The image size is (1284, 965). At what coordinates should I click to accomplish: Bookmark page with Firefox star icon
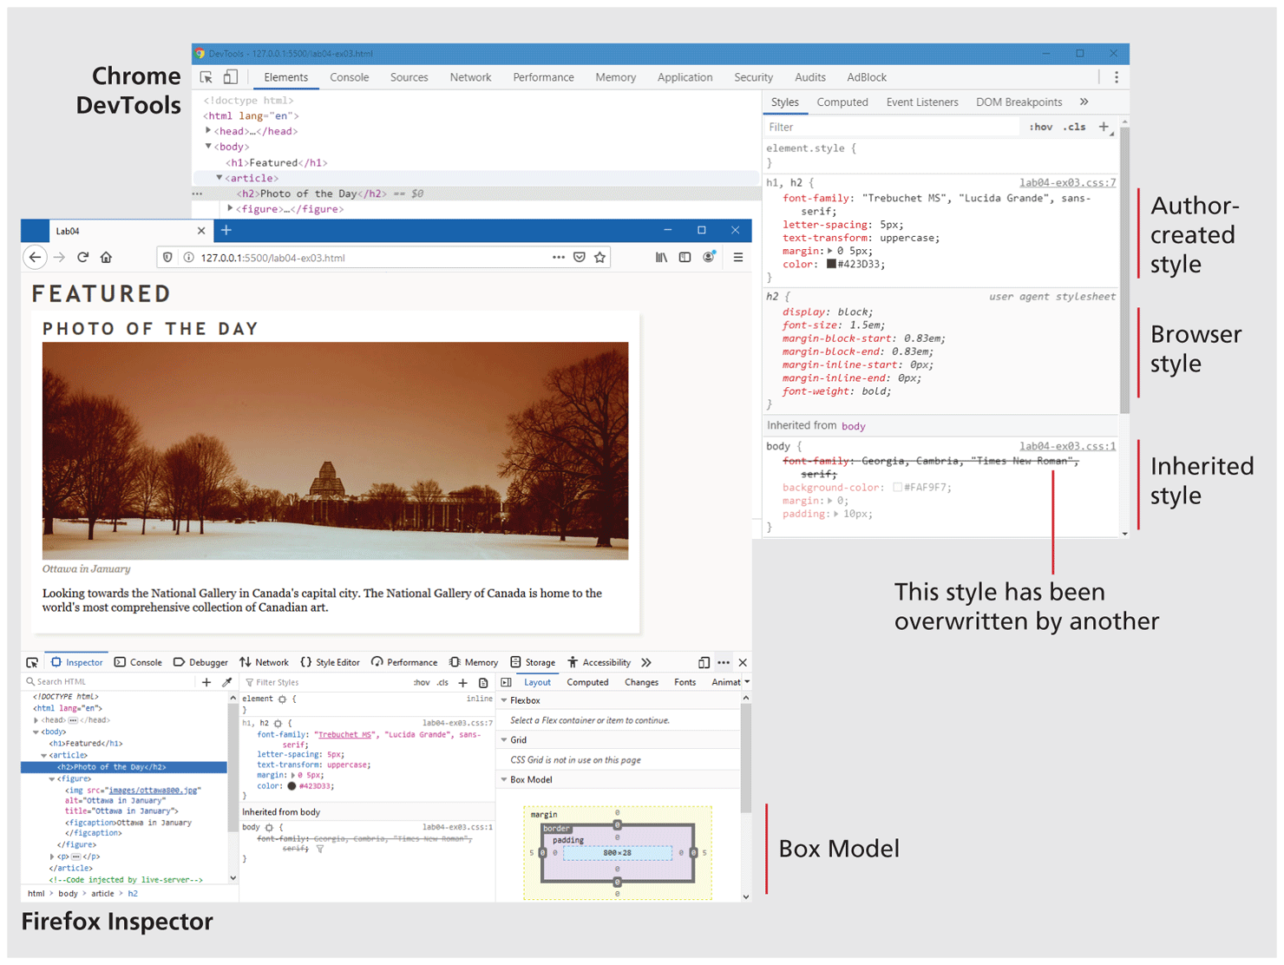pos(599,258)
